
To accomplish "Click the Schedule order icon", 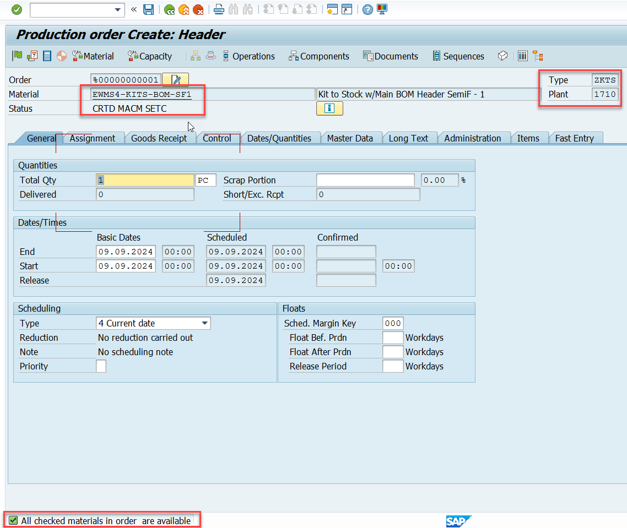I will click(32, 56).
